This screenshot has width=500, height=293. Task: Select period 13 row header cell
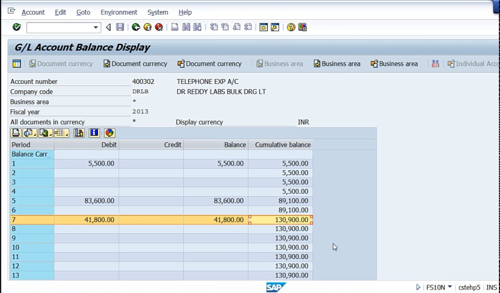click(32, 275)
